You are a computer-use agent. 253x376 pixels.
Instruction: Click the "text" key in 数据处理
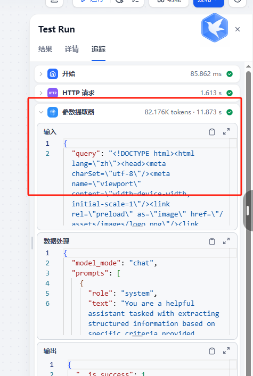(101, 303)
